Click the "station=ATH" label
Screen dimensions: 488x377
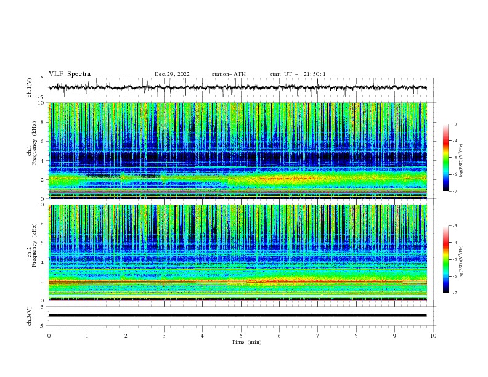click(229, 74)
